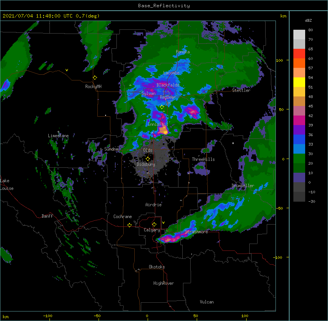Screen dimensions: 328x321
Task: Select the RockyMH label
Action: 93,87
